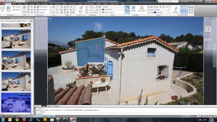The width and height of the screenshot is (217, 122).
Task: Click the Section Plane tool
Action: (81, 9)
